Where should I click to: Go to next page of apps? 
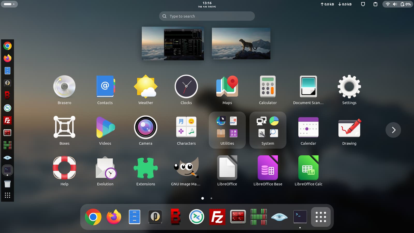(x=393, y=130)
